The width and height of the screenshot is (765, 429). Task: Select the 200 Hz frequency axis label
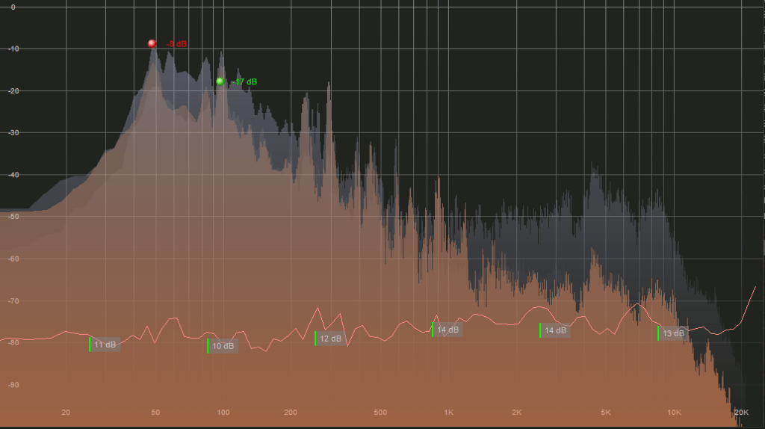(291, 413)
